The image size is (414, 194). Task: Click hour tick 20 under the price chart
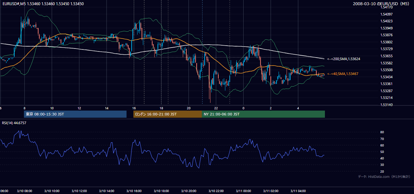click(x=189, y=108)
